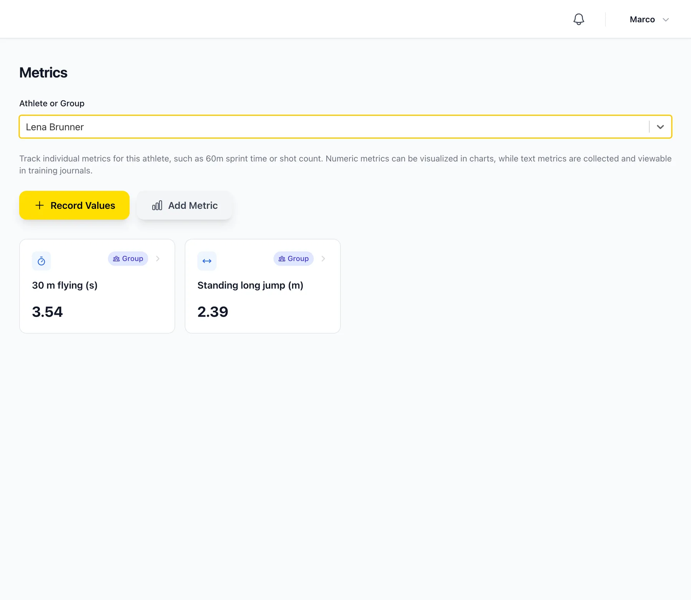Click the chevron beside Marco
This screenshot has width=691, height=600.
coord(666,20)
